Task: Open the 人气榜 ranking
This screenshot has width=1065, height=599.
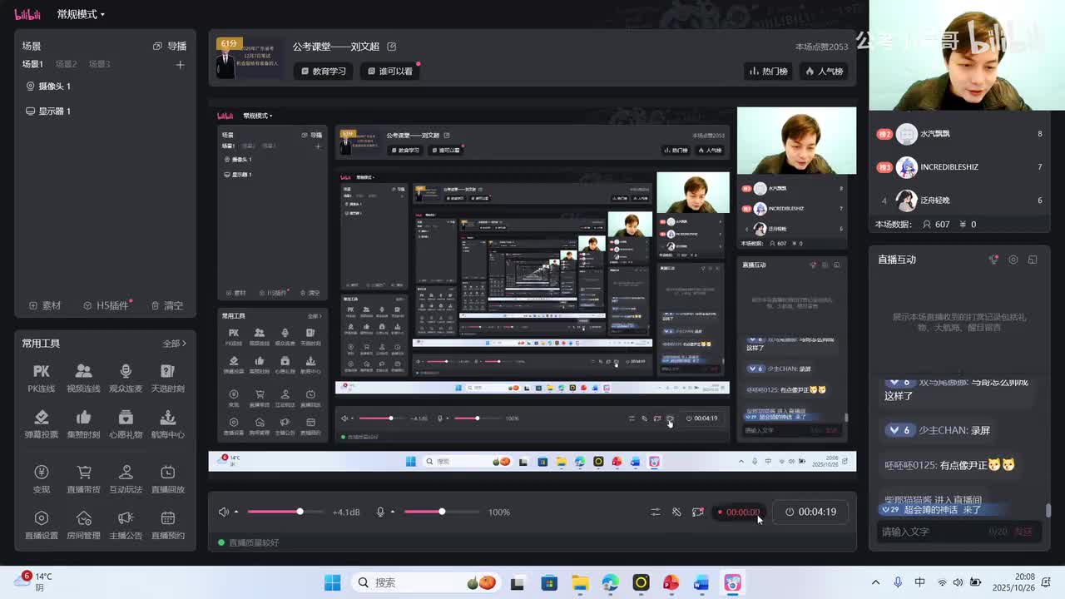Action: pyautogui.click(x=824, y=72)
